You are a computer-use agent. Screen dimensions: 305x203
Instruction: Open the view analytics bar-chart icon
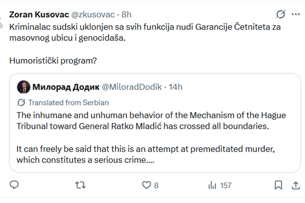coord(212,185)
